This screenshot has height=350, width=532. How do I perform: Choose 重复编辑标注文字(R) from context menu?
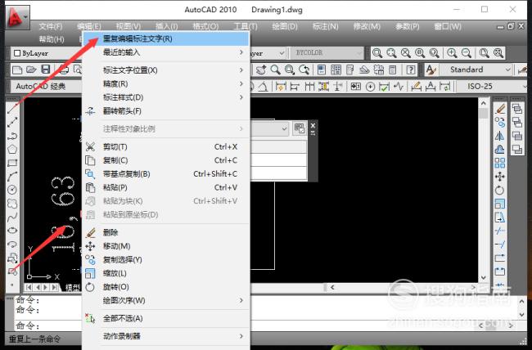click(x=166, y=38)
